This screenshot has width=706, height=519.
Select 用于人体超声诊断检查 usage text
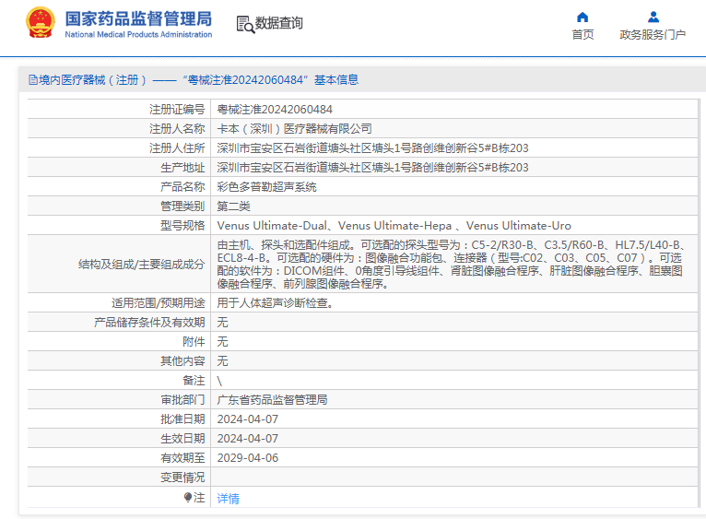275,303
